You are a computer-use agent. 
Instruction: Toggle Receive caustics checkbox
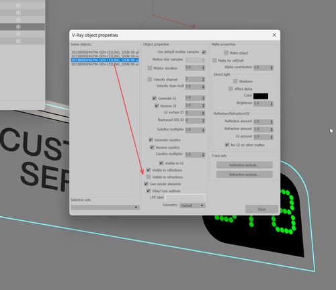tap(152, 148)
